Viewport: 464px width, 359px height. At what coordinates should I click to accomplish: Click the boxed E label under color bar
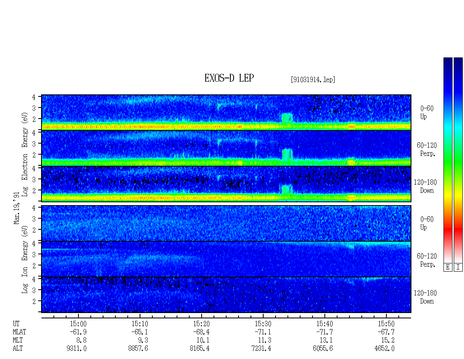tap(448, 268)
